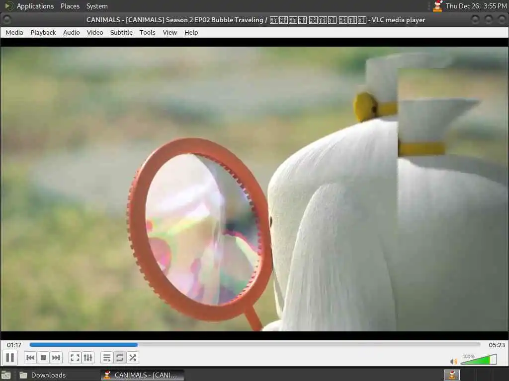Open the Subtitle menu
The image size is (509, 381).
coord(121,32)
